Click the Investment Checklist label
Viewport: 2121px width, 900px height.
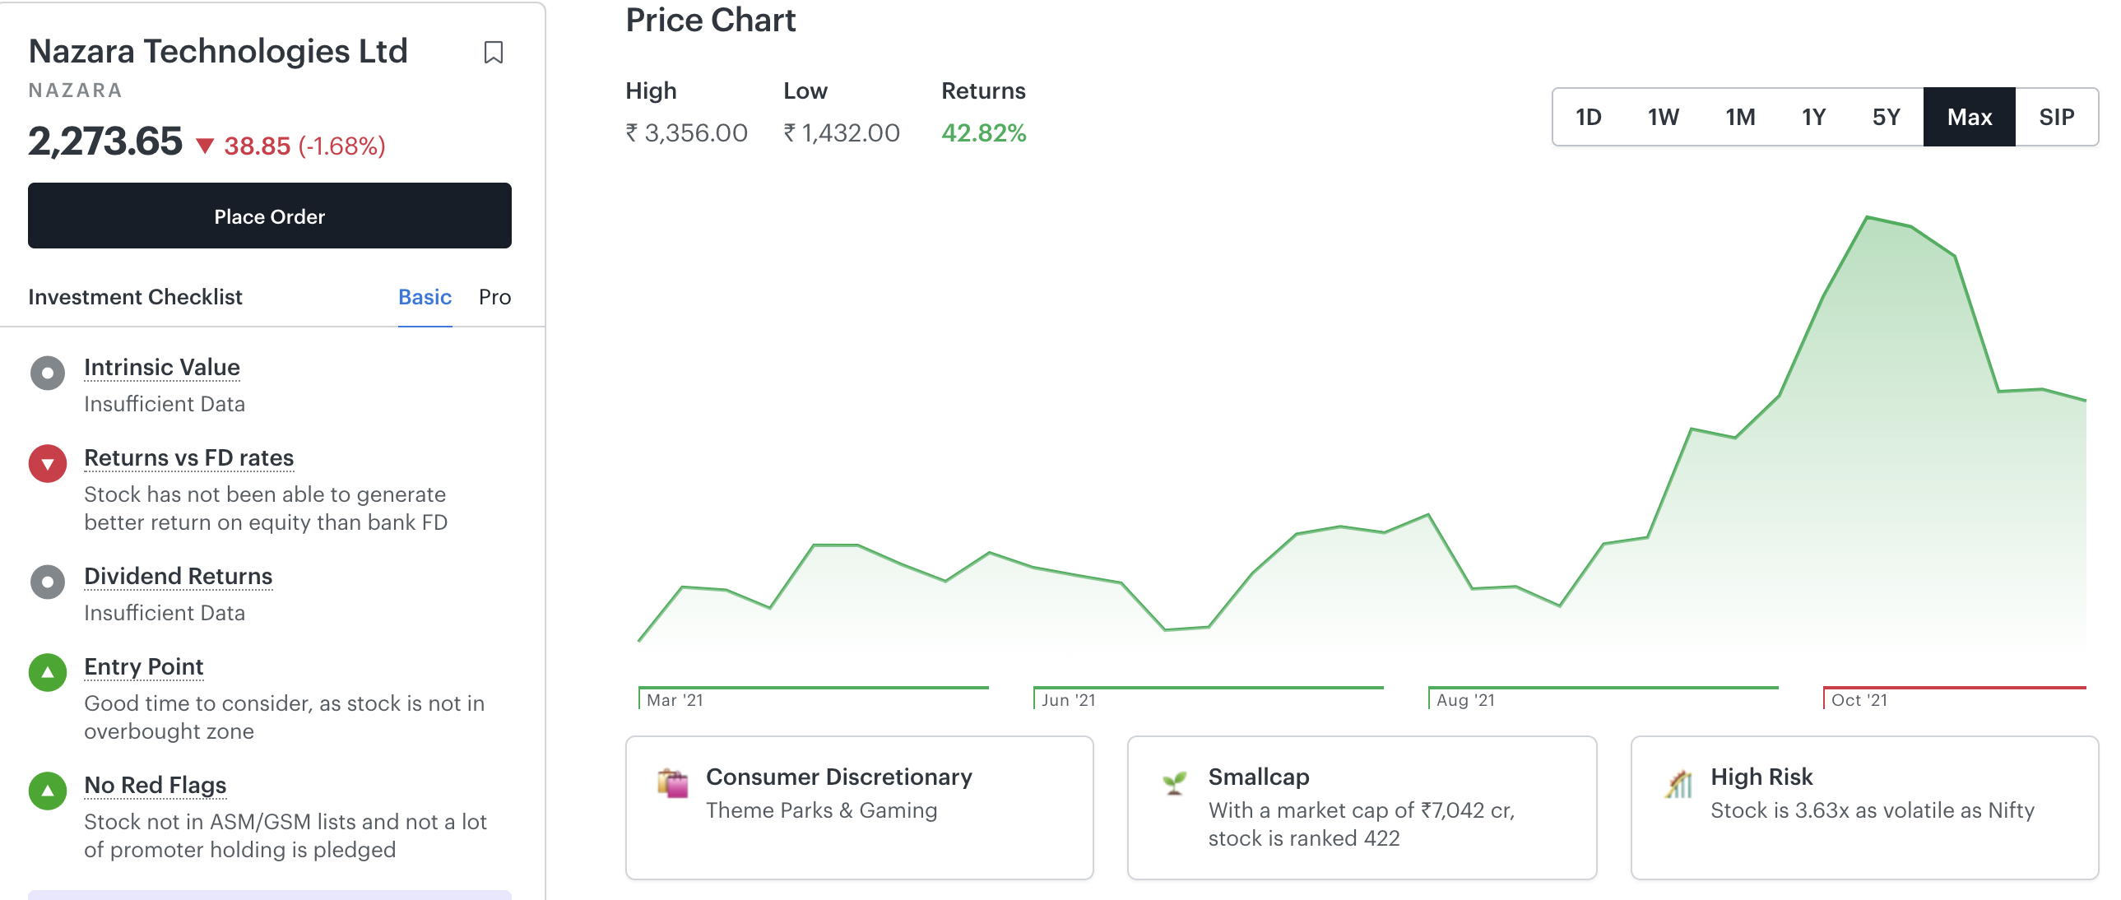135,297
